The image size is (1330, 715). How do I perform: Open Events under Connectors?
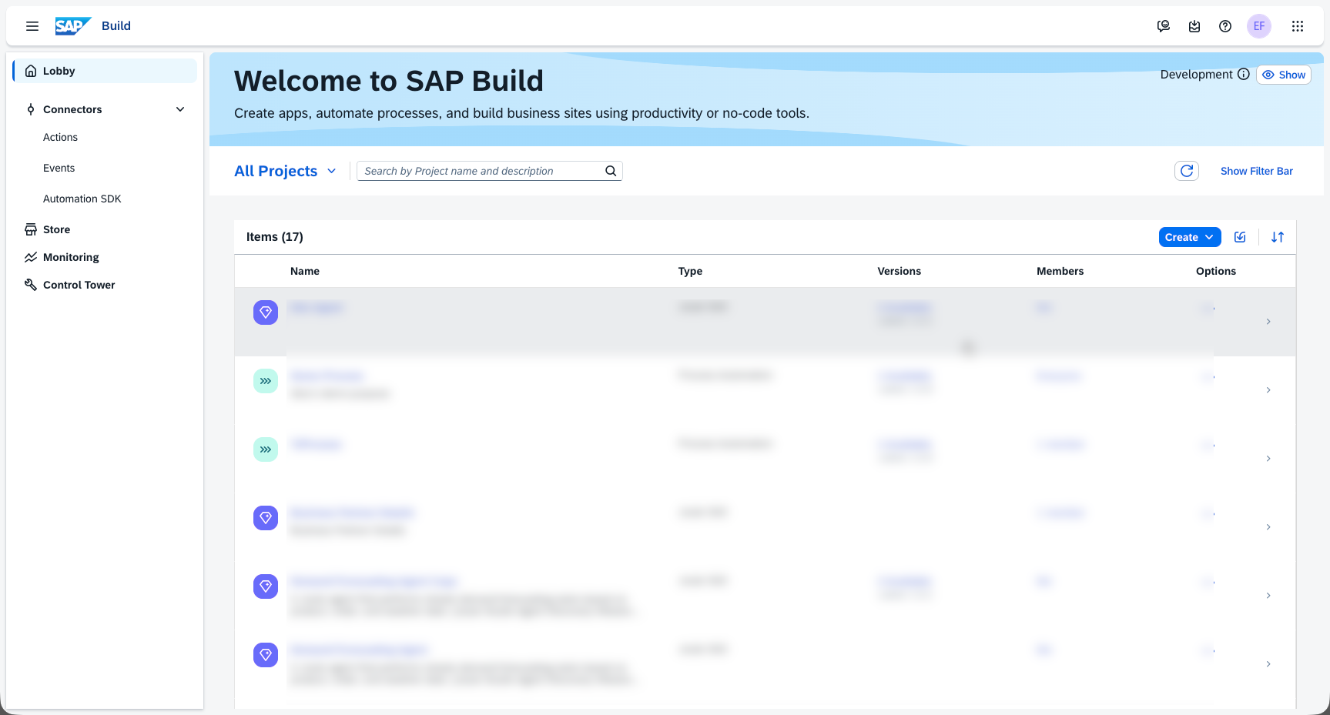point(59,168)
